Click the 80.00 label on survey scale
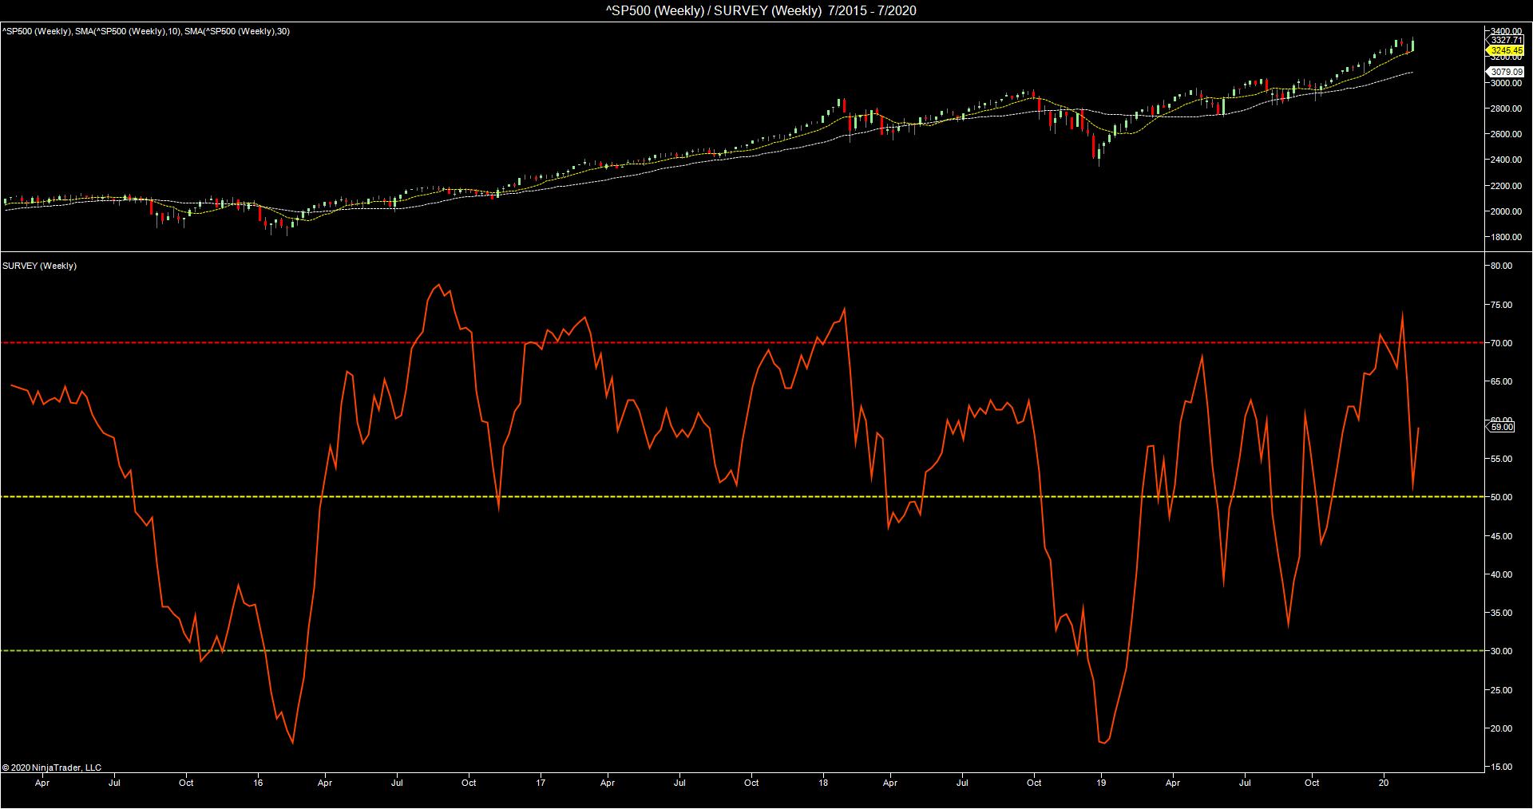 pyautogui.click(x=1502, y=266)
